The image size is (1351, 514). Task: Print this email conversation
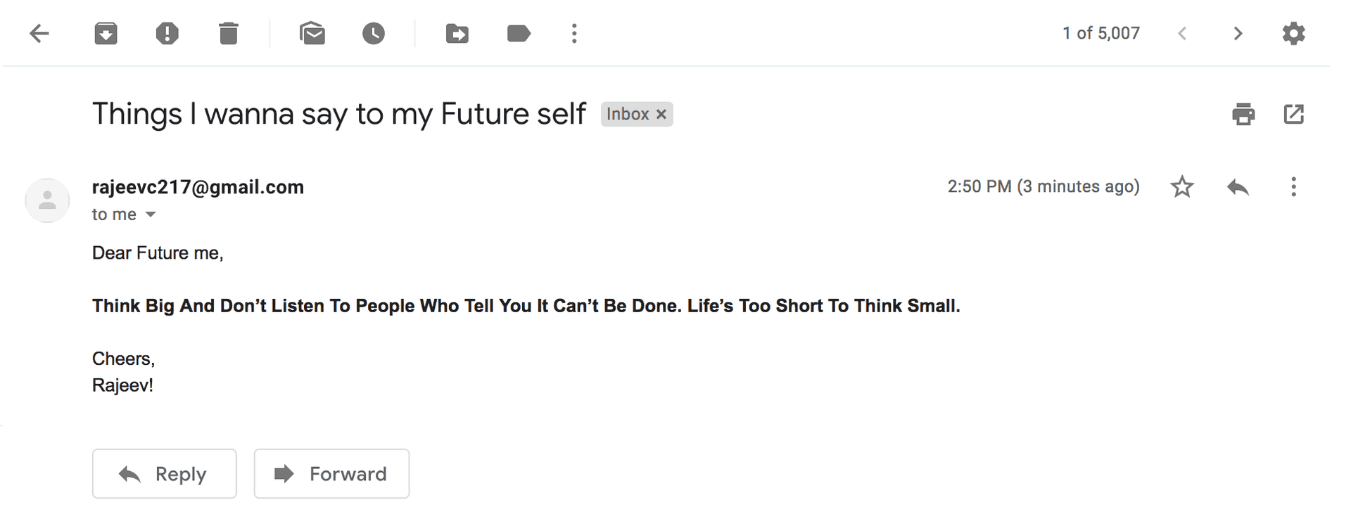1243,114
